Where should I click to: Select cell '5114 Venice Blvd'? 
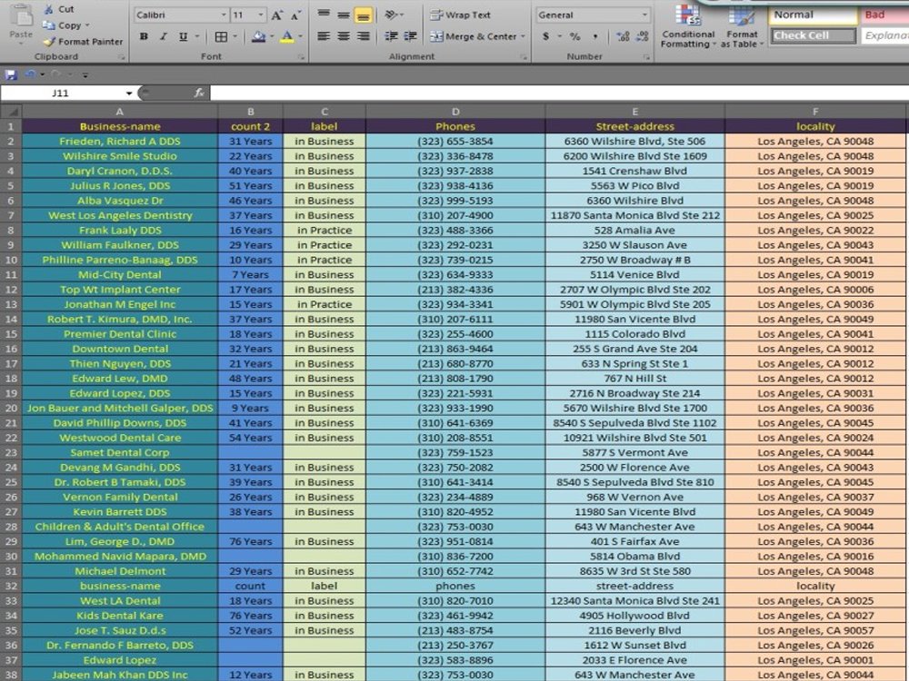coord(635,274)
